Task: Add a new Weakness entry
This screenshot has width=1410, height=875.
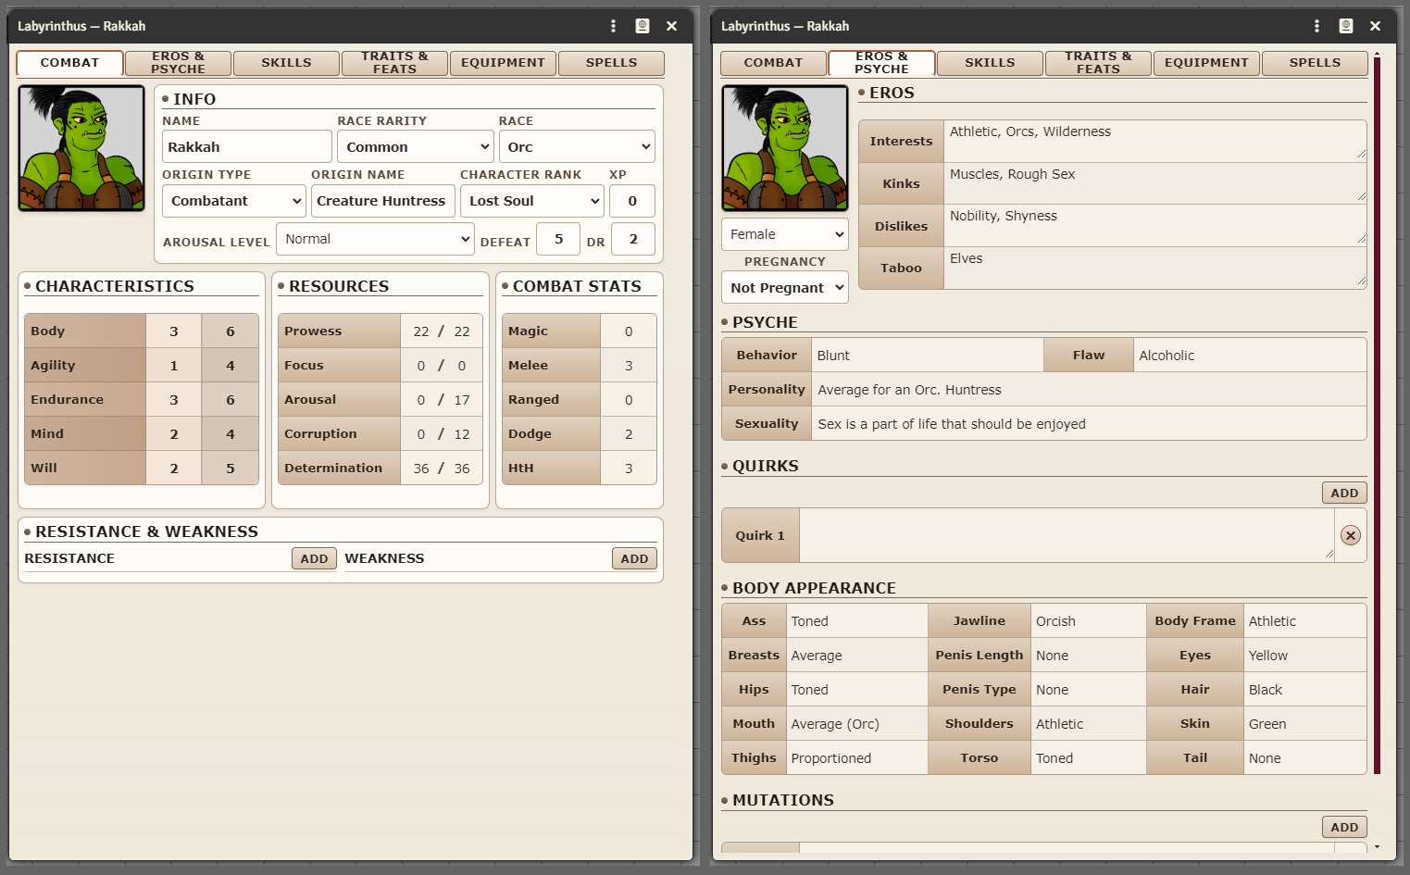Action: click(x=634, y=558)
